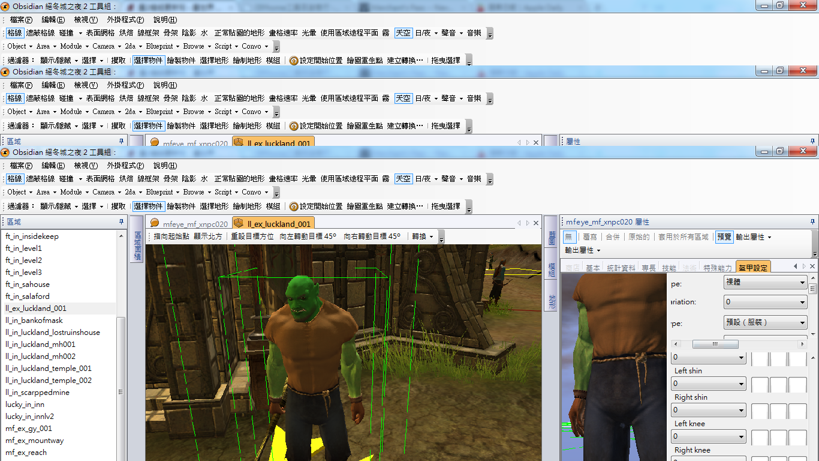Open the overflow arrow after 拖曳選擇 in the front window
The width and height of the screenshot is (819, 461).
[x=468, y=208]
